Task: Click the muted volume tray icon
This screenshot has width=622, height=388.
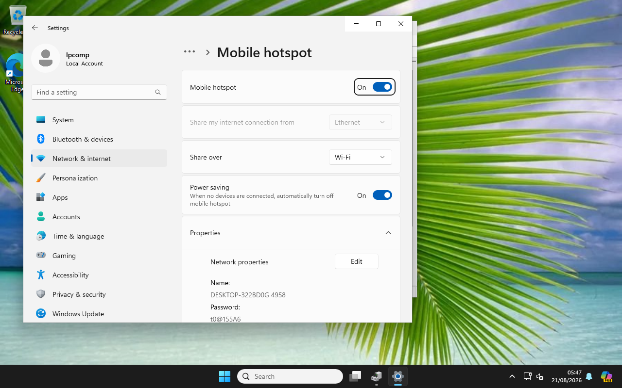Action: pos(539,376)
